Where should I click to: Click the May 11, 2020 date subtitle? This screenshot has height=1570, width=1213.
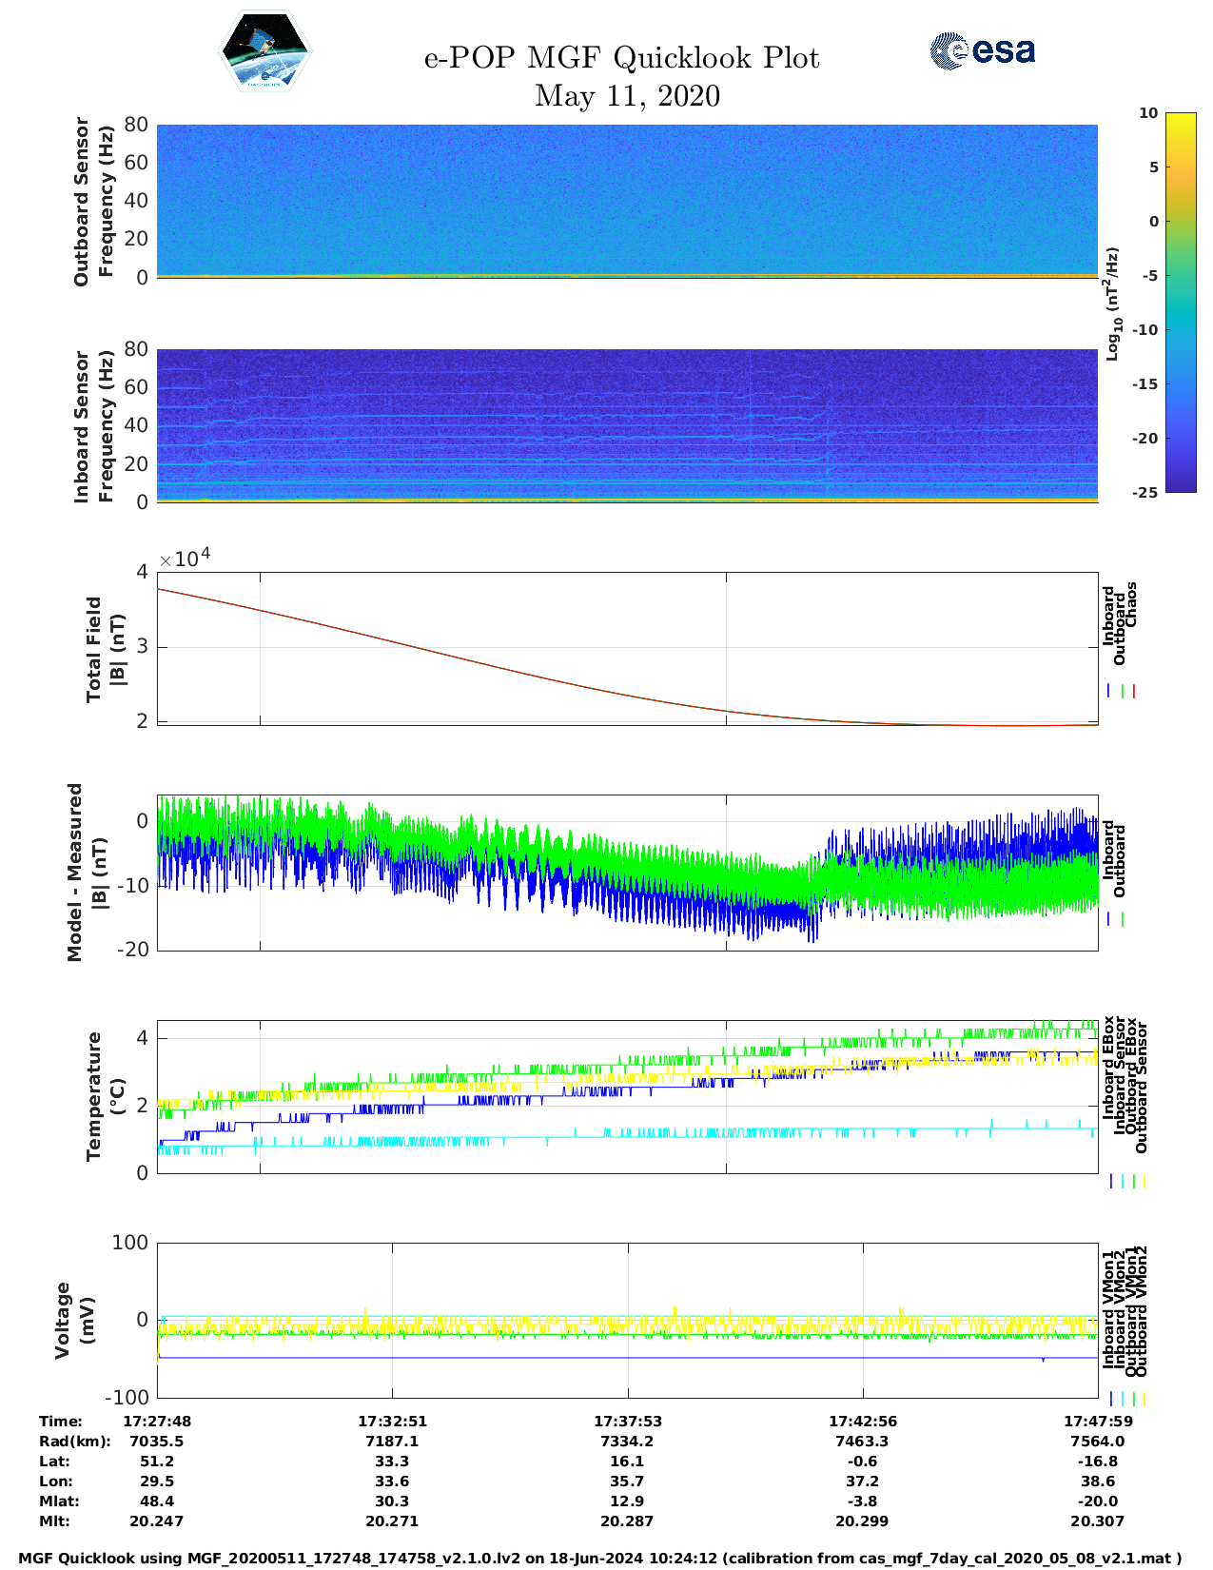pos(627,96)
